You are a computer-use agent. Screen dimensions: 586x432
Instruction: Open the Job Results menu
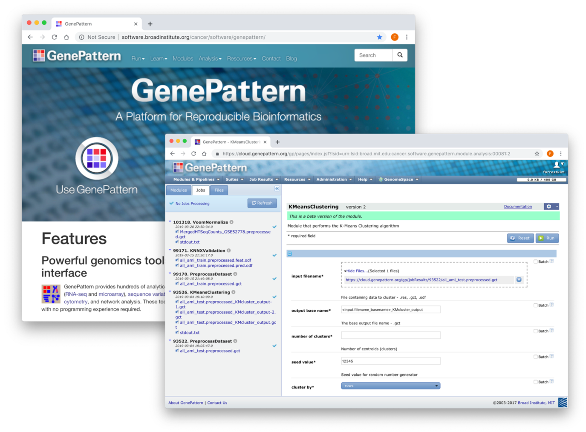263,179
